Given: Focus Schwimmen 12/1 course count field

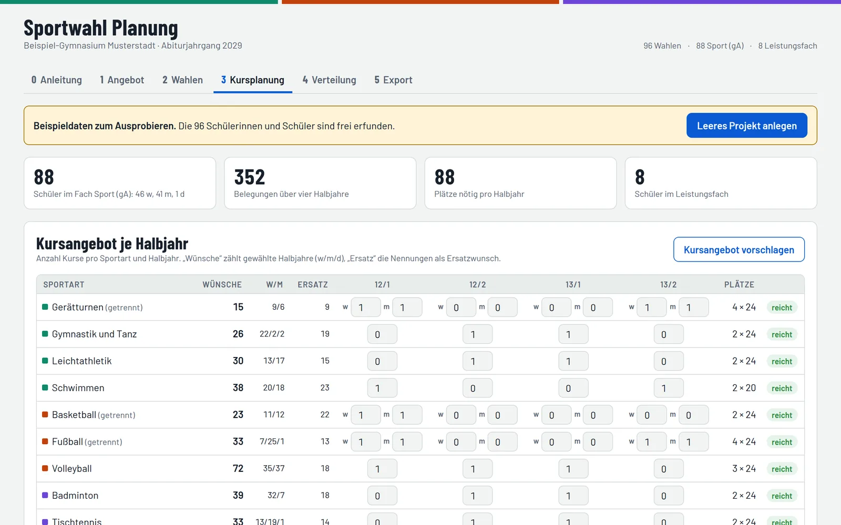Looking at the screenshot, I should [x=382, y=388].
